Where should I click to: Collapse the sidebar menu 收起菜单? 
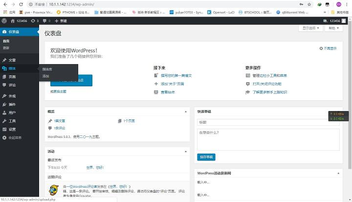point(20,137)
